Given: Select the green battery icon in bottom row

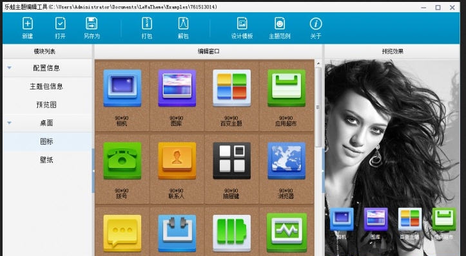Looking at the screenshot, I should pos(231,233).
